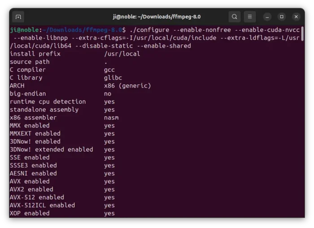Image resolution: width=314 pixels, height=228 pixels.
Task: Click the glibc library value
Action: click(113, 78)
